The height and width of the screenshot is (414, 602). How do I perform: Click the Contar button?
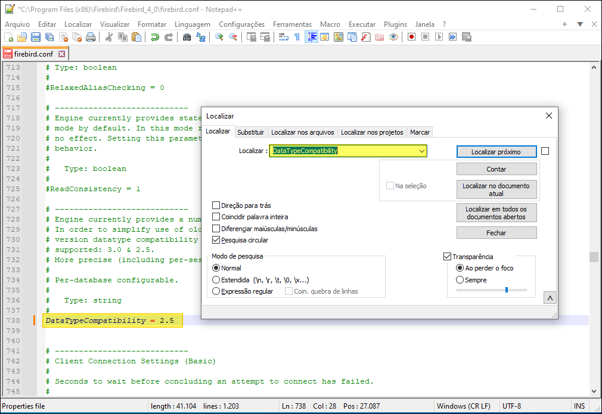[x=496, y=169]
